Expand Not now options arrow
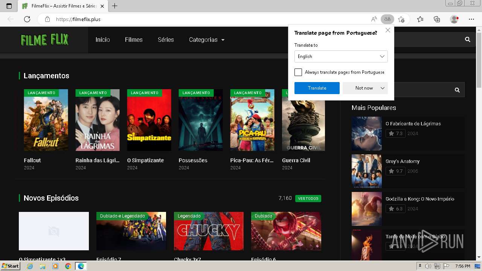 point(383,88)
